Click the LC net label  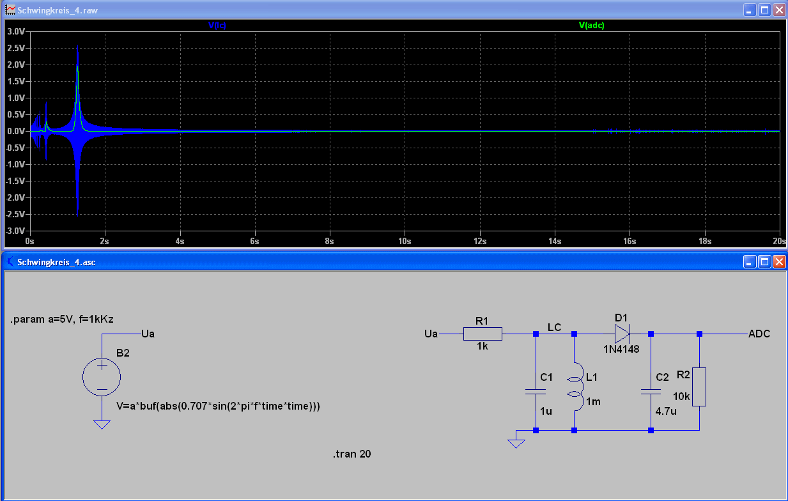click(x=554, y=327)
